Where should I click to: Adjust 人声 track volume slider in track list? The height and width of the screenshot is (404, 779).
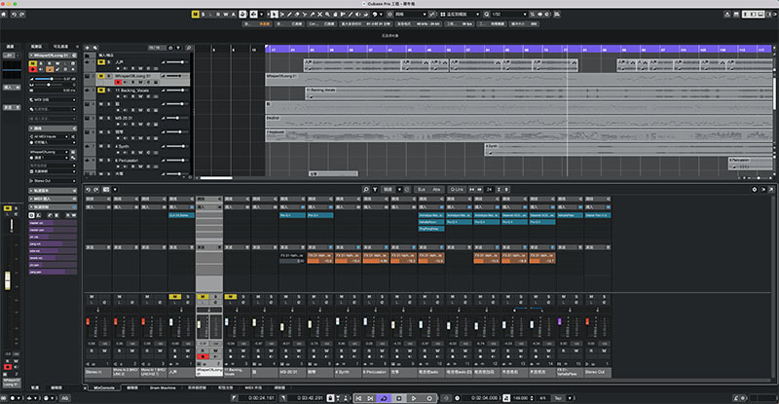click(x=176, y=62)
